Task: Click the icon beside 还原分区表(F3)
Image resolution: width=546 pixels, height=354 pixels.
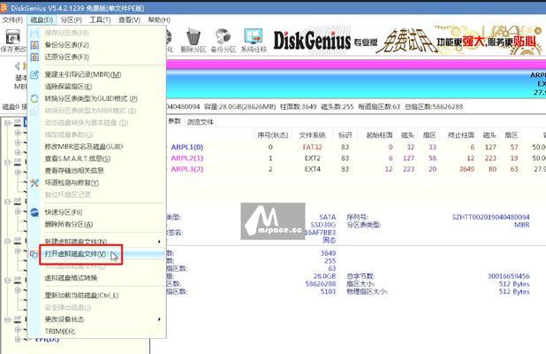Action: tap(34, 57)
